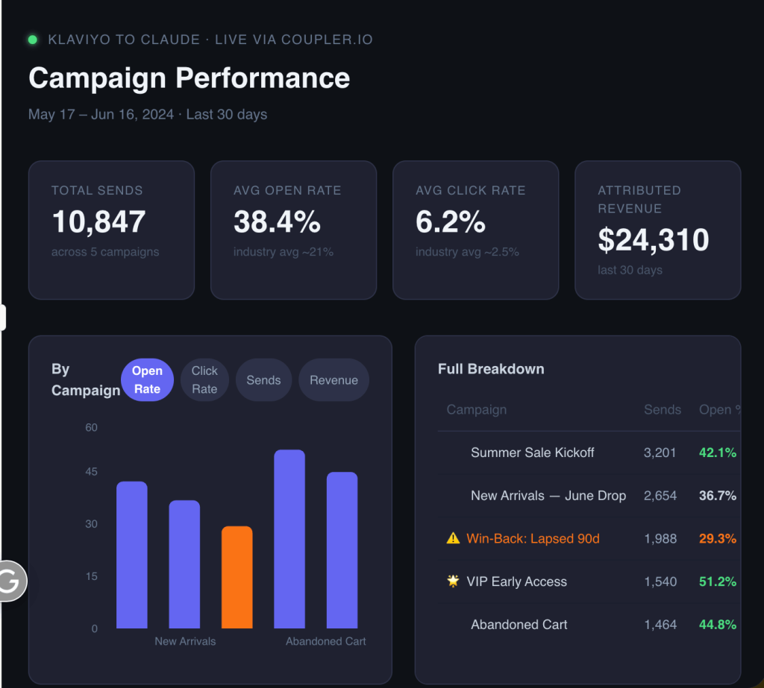Open the Total Sends stat card
The height and width of the screenshot is (688, 764).
(112, 230)
